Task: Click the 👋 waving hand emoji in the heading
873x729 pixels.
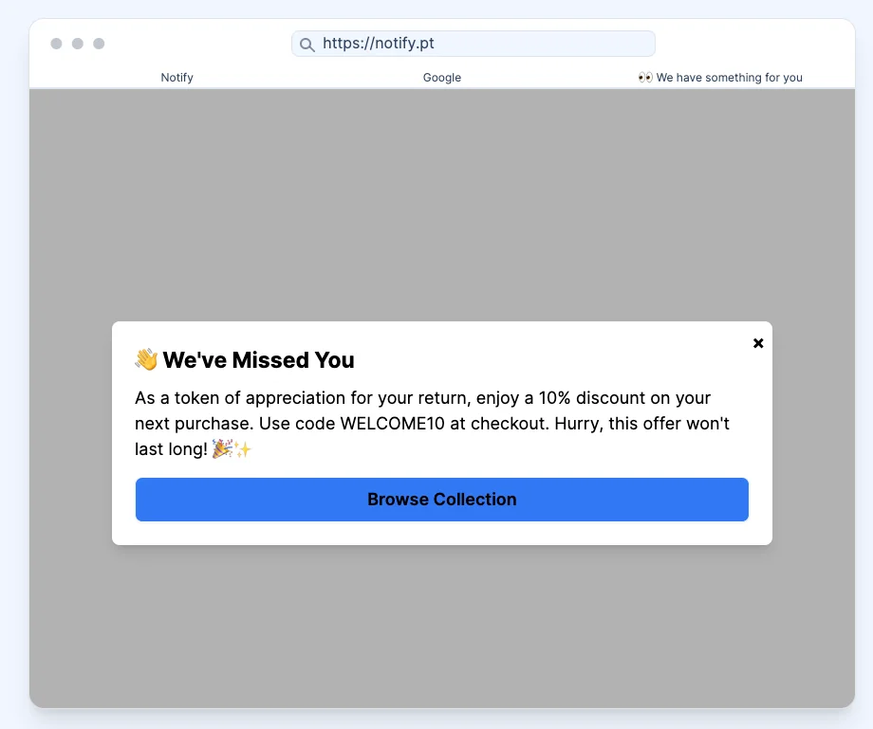Action: 145,359
